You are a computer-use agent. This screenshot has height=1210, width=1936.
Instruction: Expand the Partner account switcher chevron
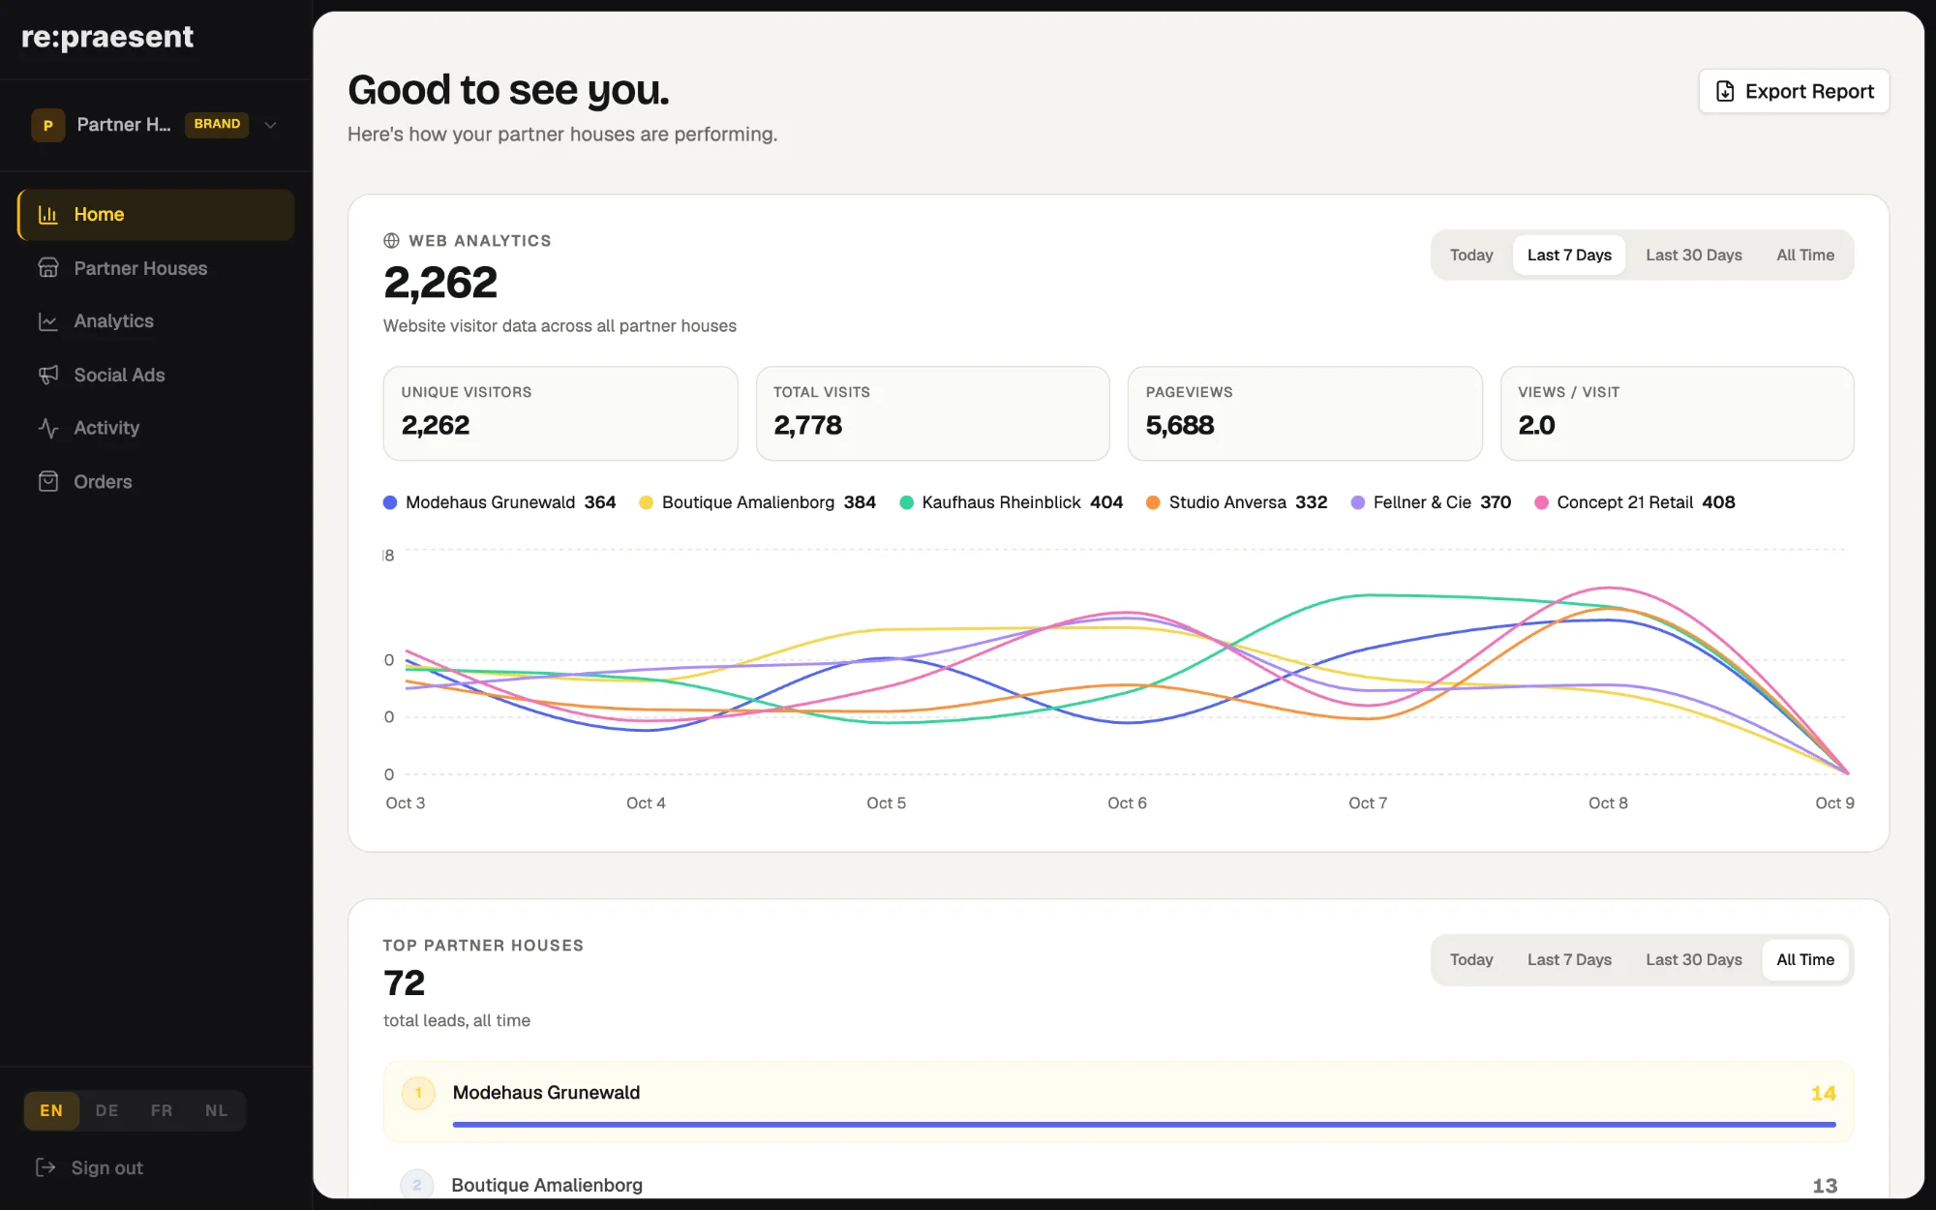(271, 125)
